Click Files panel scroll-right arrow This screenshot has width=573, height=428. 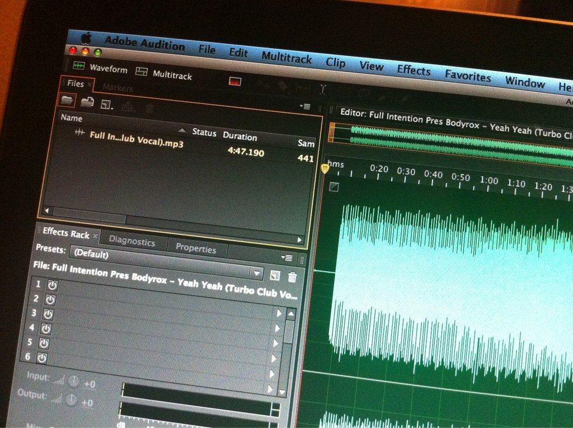click(300, 240)
